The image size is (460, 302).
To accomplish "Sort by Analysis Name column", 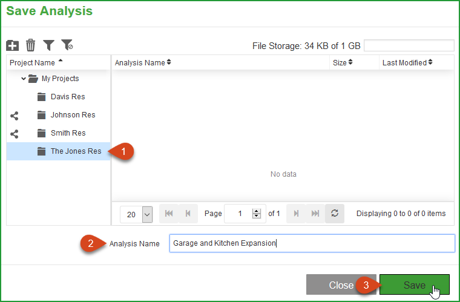I will pos(143,62).
